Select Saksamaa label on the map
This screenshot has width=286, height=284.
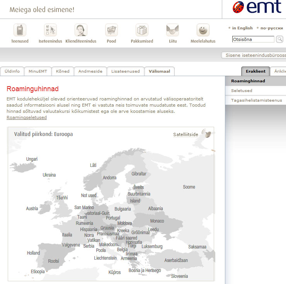click(197, 247)
